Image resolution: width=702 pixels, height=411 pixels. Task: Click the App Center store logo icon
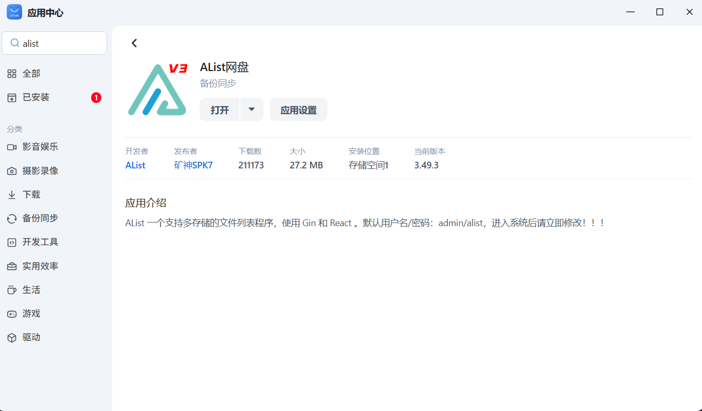[x=14, y=12]
